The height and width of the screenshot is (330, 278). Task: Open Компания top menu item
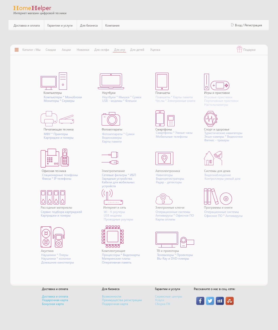112,26
